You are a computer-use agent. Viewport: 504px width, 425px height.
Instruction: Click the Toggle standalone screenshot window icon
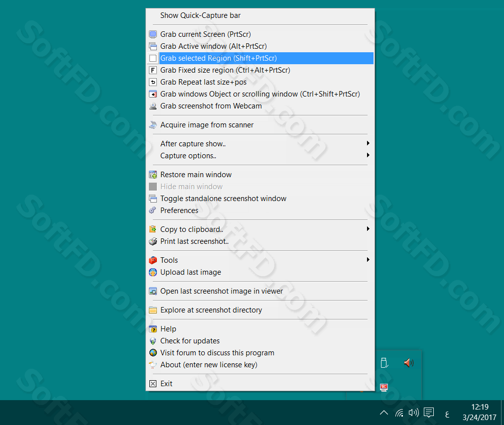point(153,199)
